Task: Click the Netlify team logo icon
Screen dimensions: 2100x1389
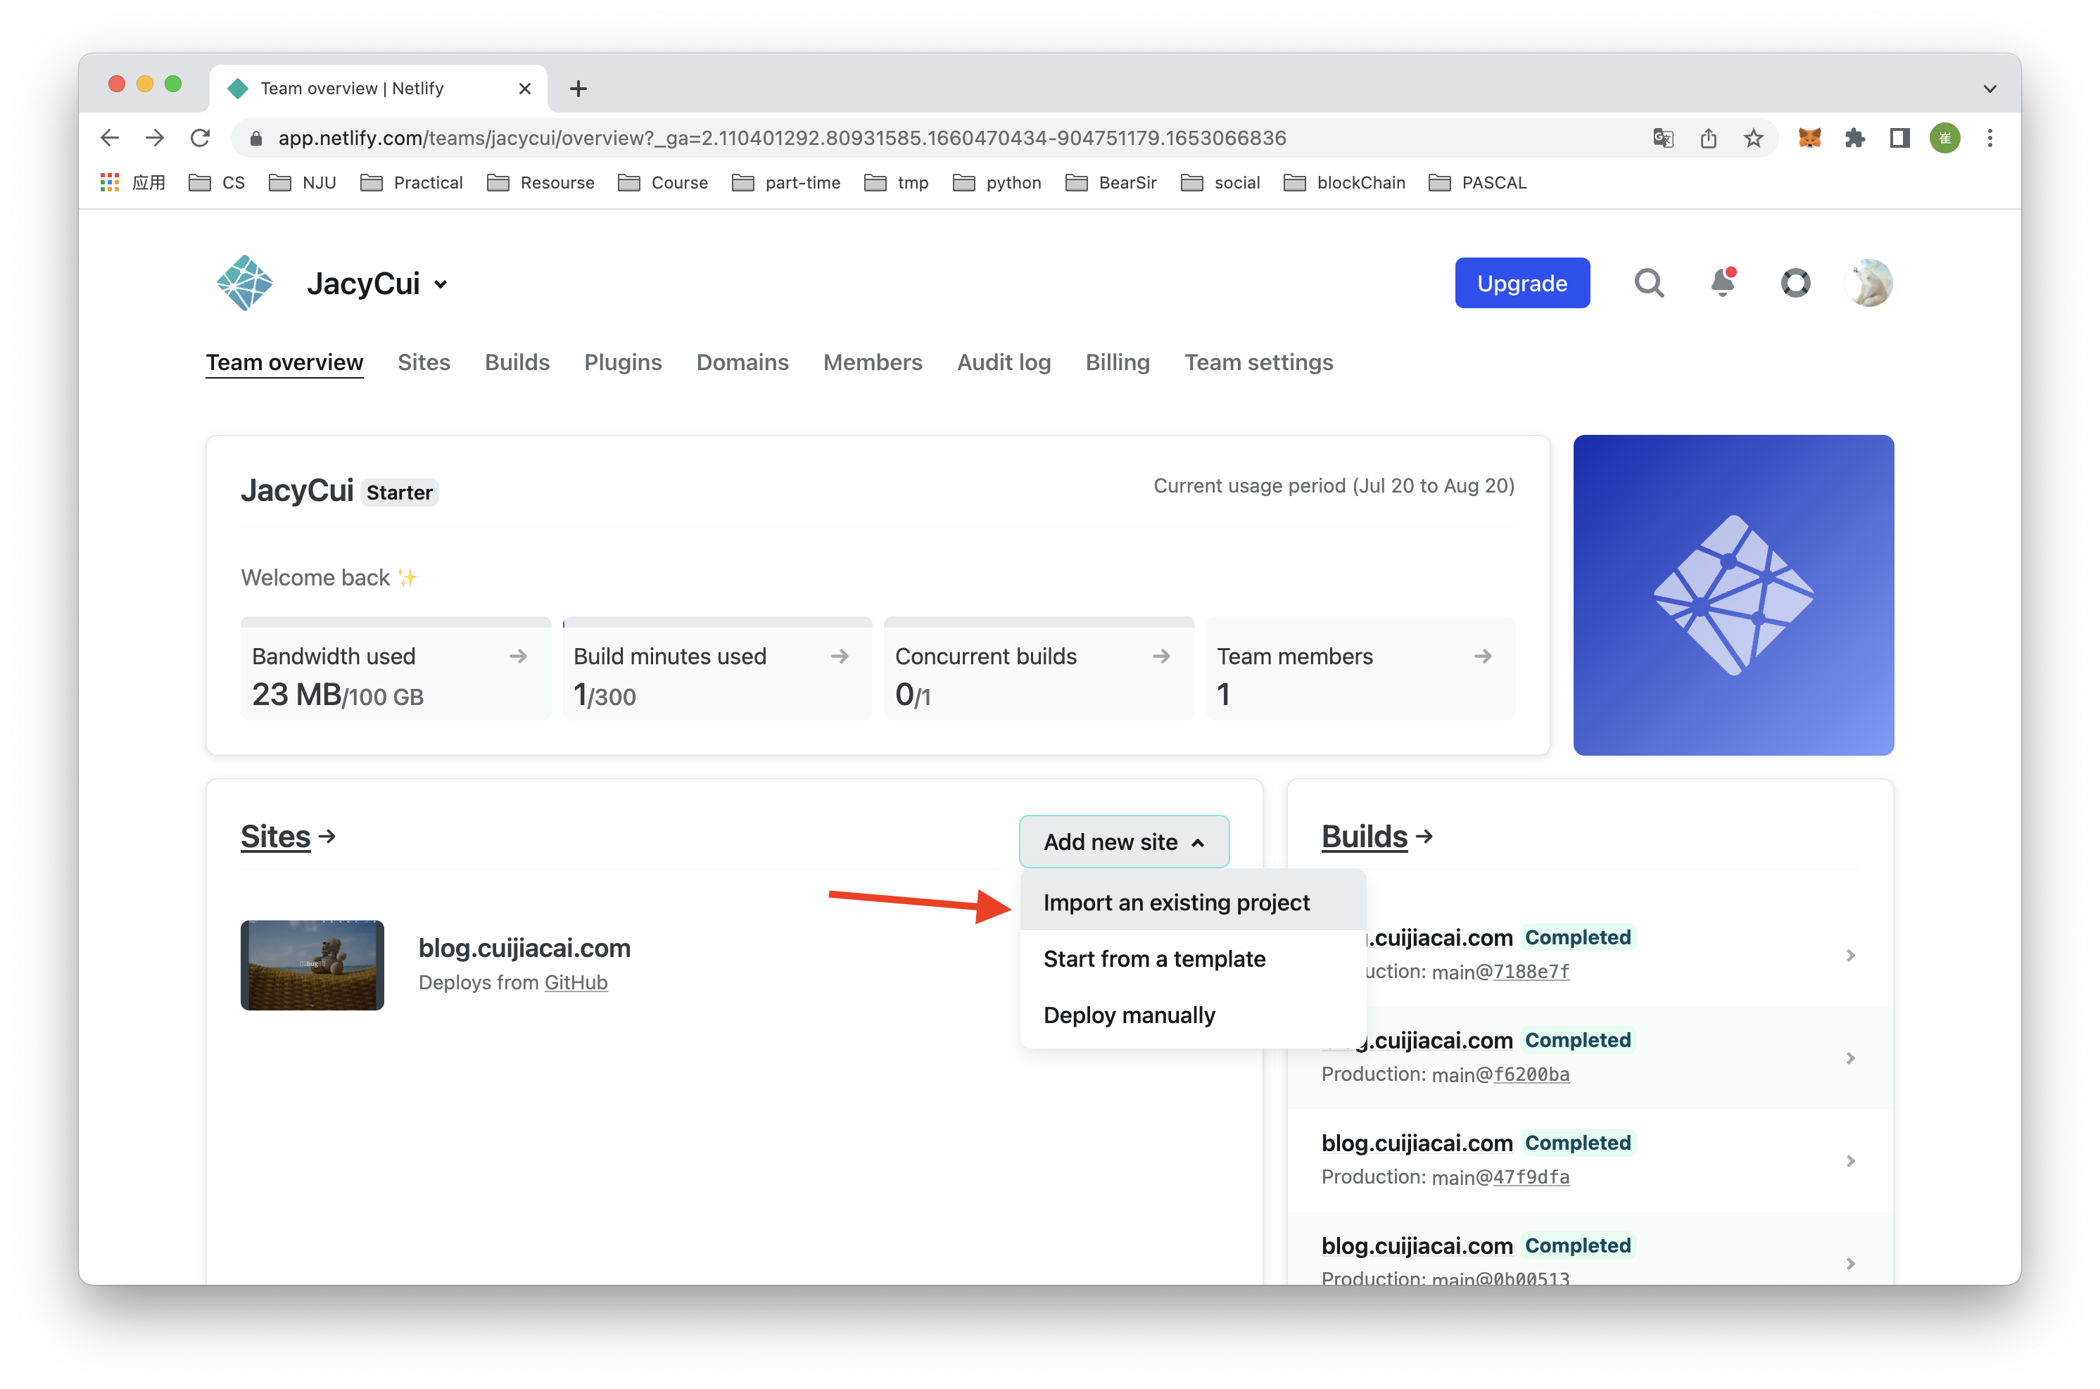Action: 244,283
